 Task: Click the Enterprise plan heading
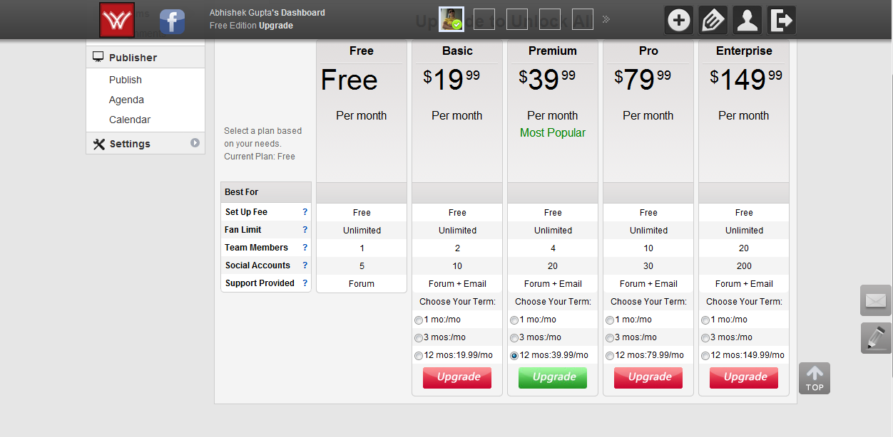(744, 51)
